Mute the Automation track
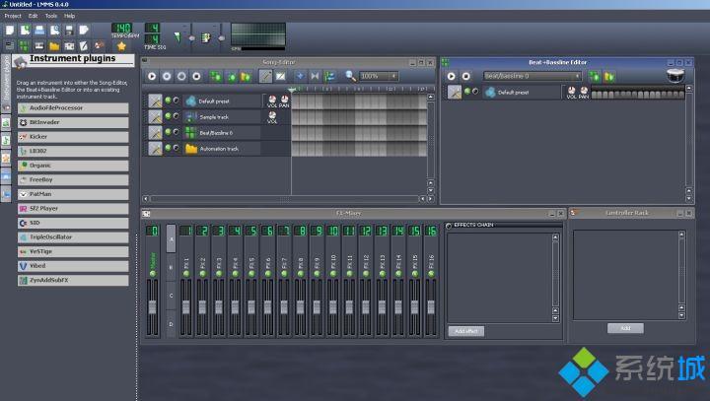The width and height of the screenshot is (710, 401). point(168,148)
